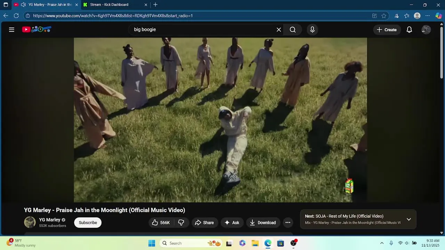Open File Explorer from taskbar
The height and width of the screenshot is (250, 445).
[x=255, y=243]
